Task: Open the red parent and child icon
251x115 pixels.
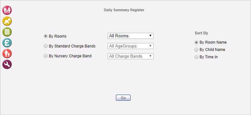Action: (x=7, y=54)
